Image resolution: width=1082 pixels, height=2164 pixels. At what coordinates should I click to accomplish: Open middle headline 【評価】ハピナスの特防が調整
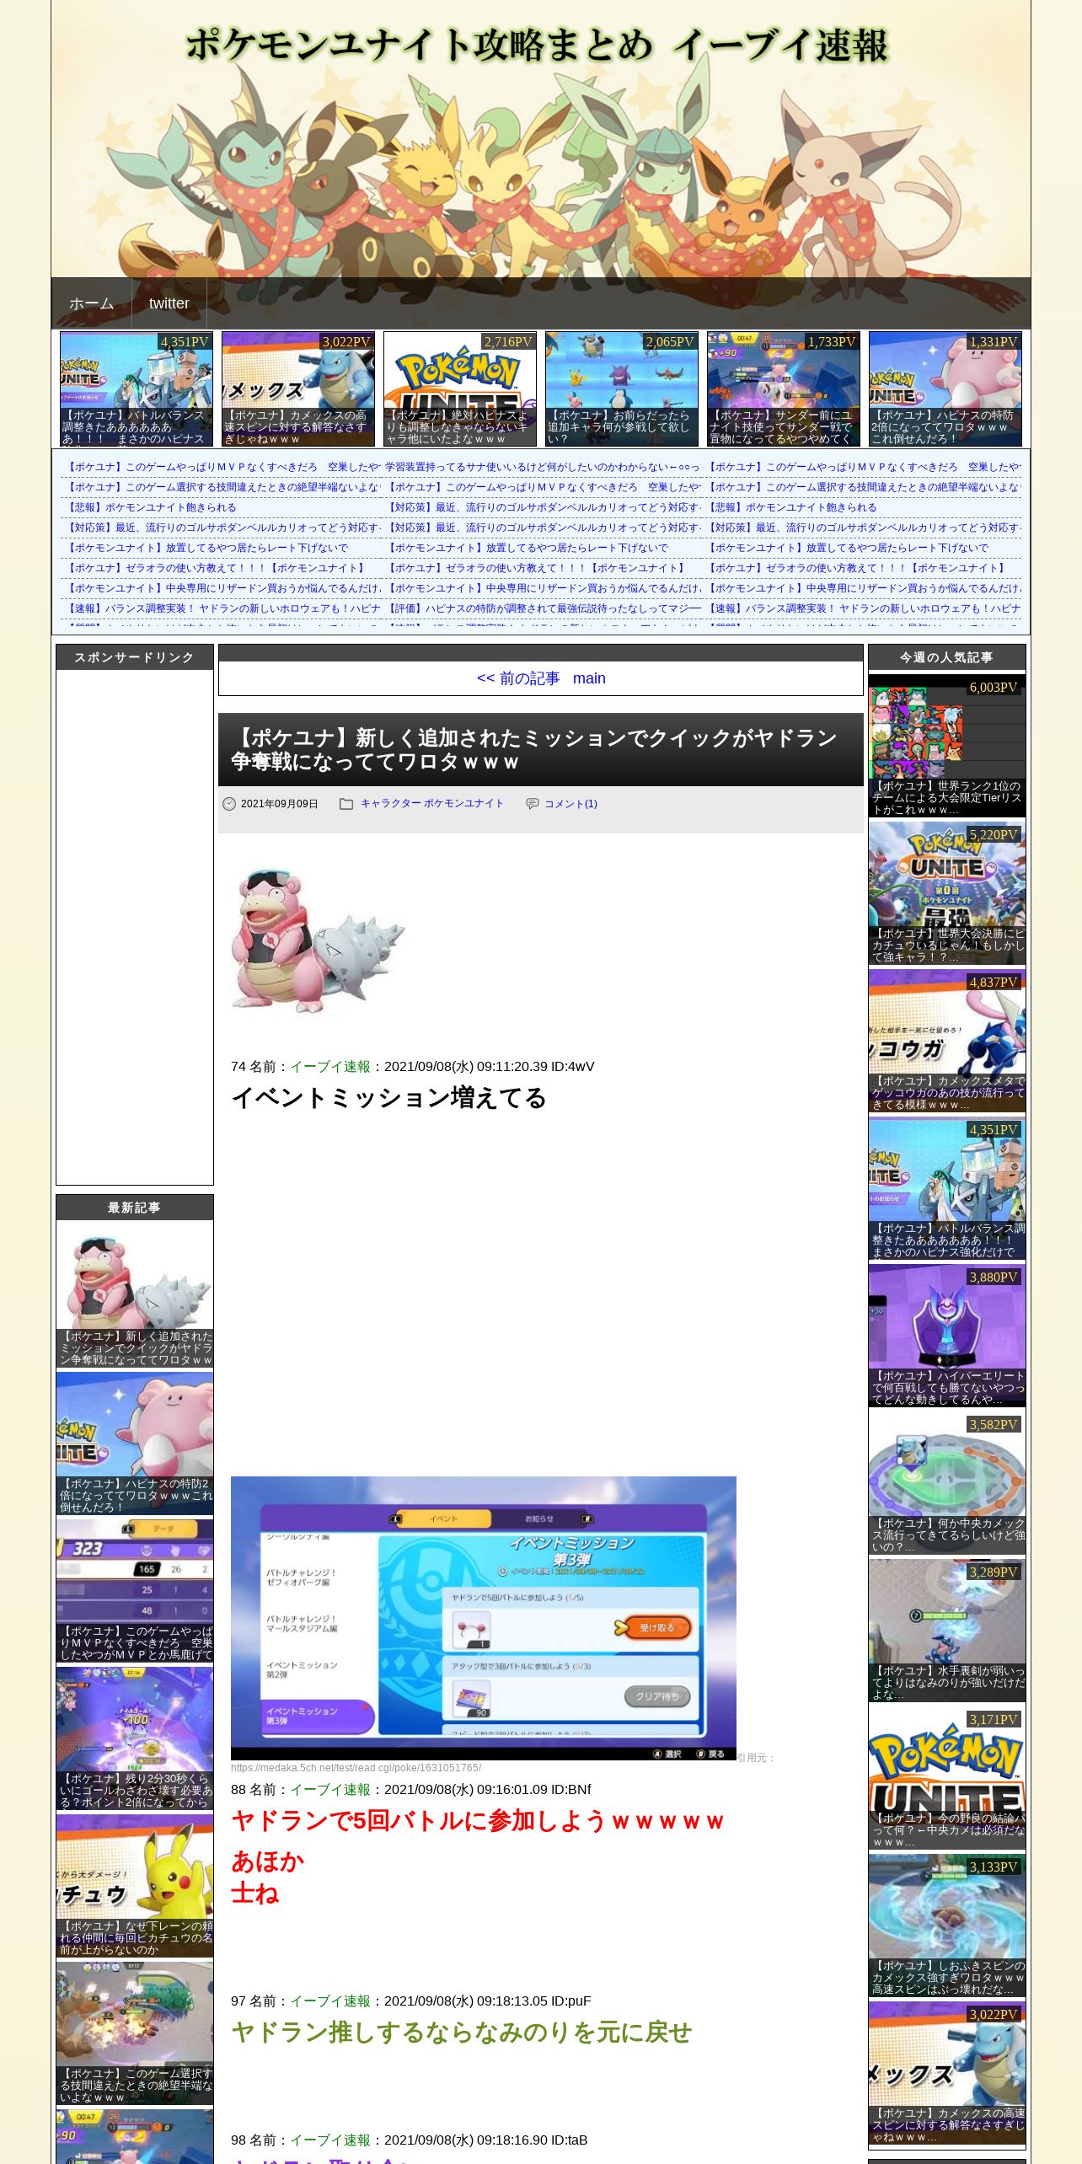point(543,608)
